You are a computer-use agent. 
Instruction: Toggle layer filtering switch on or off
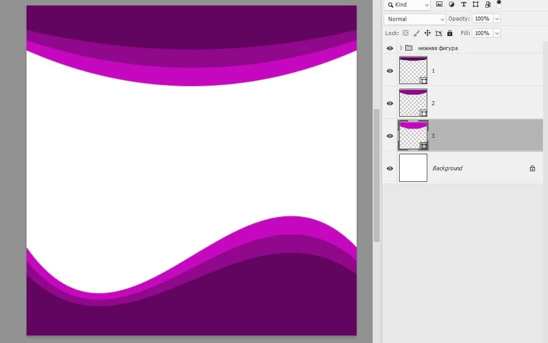click(x=499, y=4)
